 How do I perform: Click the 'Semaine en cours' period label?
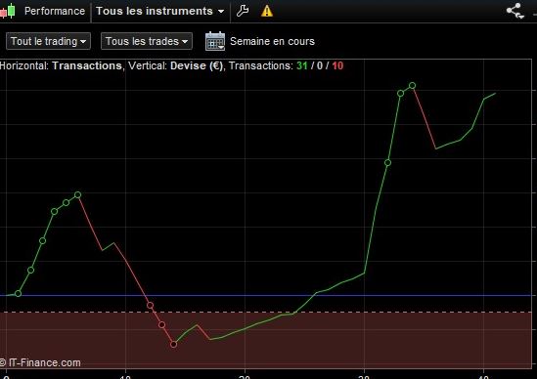coord(272,41)
